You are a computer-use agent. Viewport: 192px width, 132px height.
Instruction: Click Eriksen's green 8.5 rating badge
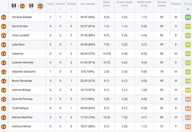(188, 17)
